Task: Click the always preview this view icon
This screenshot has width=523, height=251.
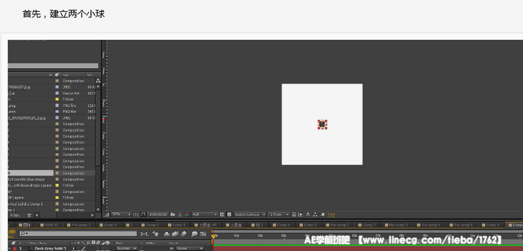Action: (x=106, y=214)
